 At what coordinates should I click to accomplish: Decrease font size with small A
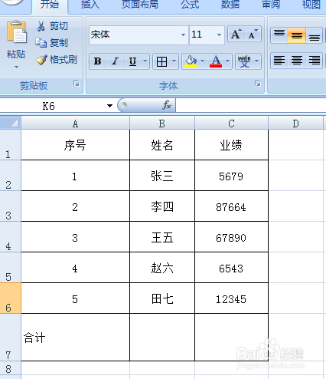(x=253, y=34)
